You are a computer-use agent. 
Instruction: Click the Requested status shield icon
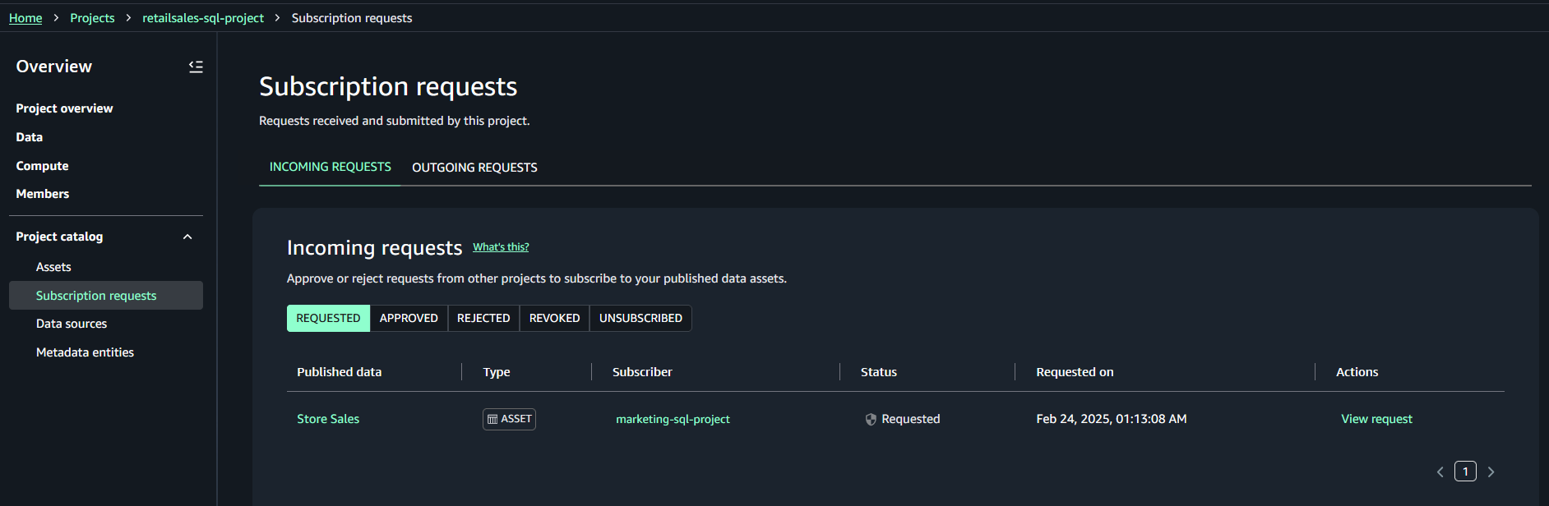pyautogui.click(x=871, y=420)
